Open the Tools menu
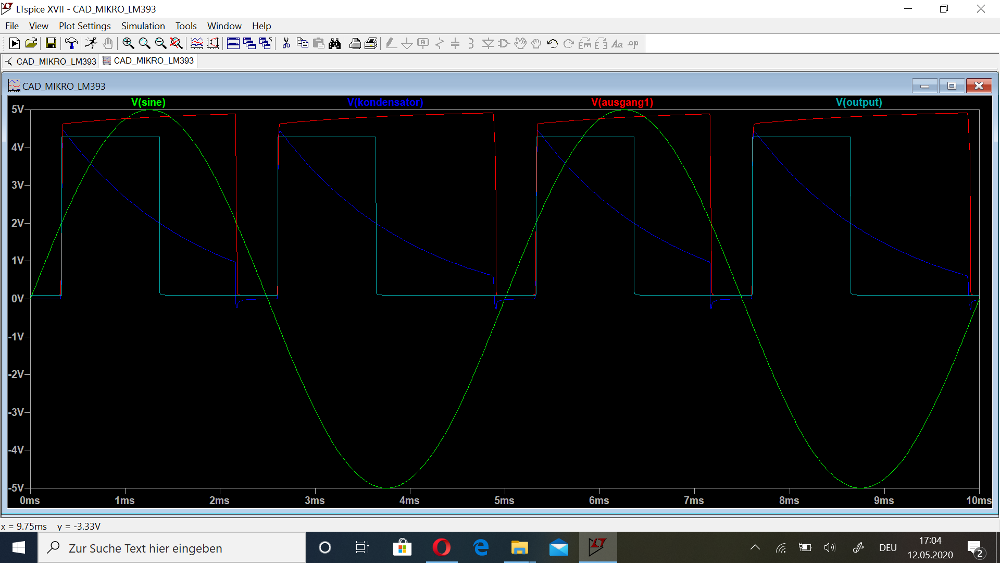The image size is (1000, 563). [x=186, y=26]
